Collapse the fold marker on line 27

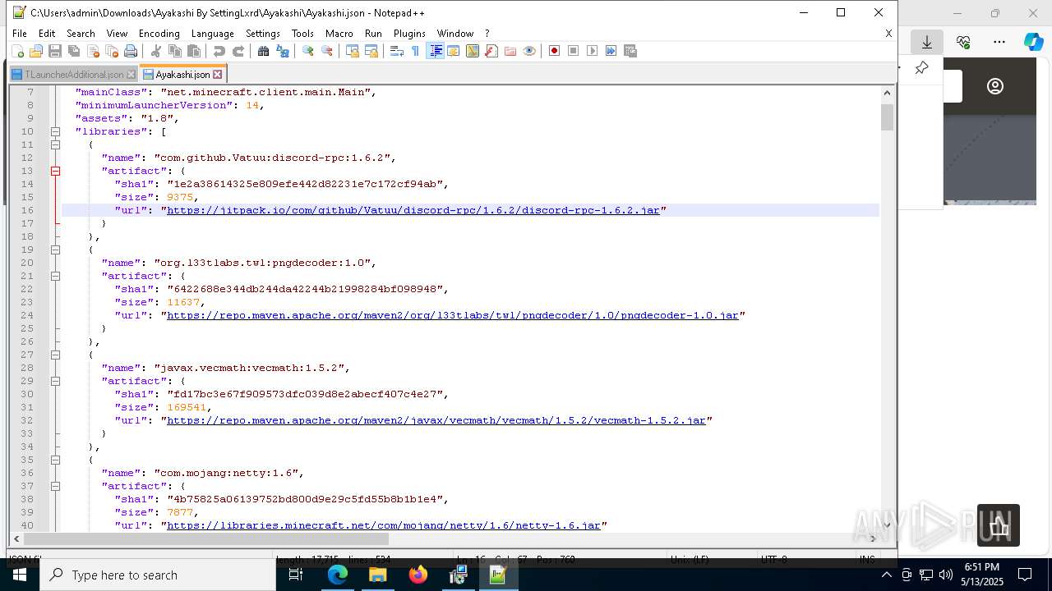55,355
